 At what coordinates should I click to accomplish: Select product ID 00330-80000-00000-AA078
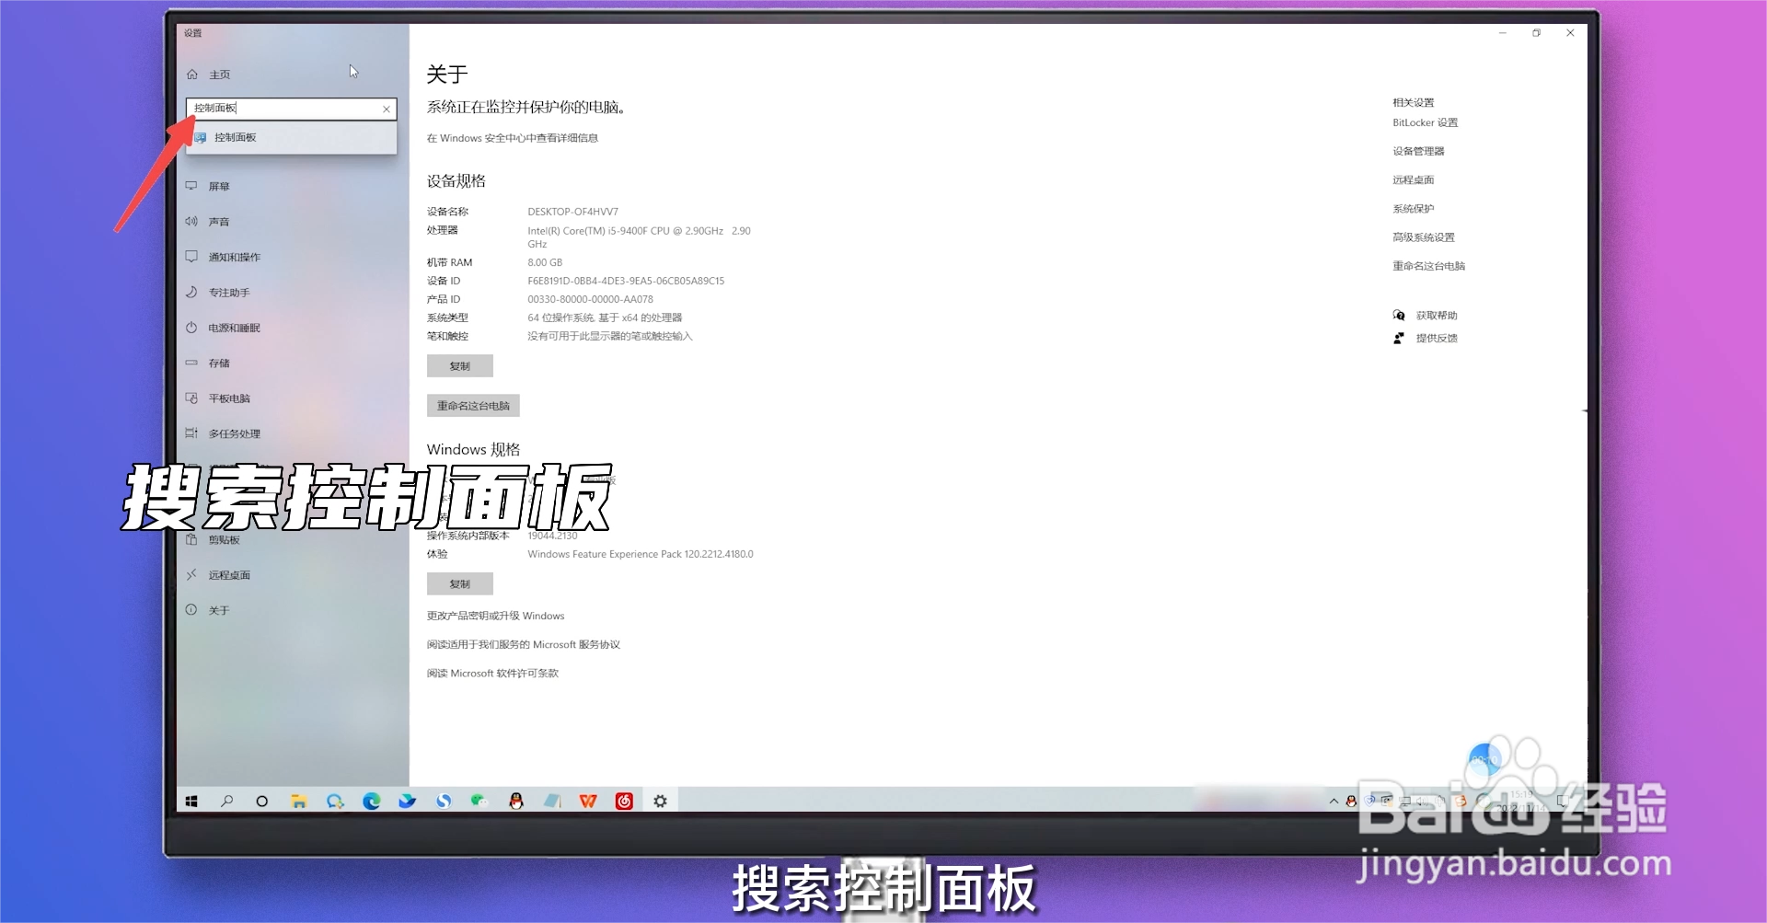pyautogui.click(x=591, y=299)
